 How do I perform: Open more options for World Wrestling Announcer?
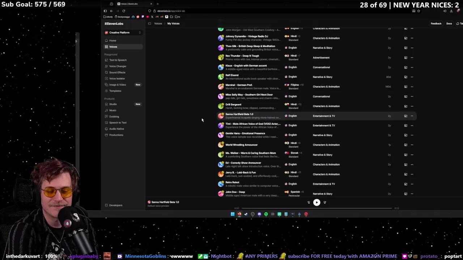pos(412,145)
